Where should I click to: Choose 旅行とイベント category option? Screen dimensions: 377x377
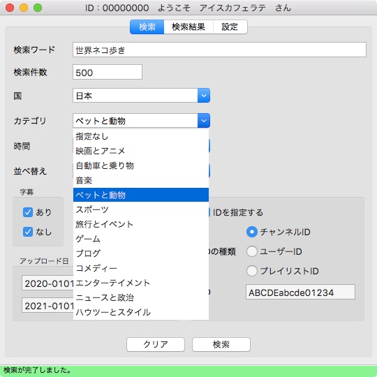pyautogui.click(x=141, y=224)
